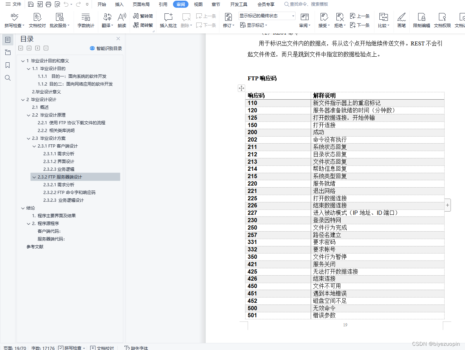Screen dimensions: 465x350
Task: Click the save icon in the quick access bar
Action: 31,4
